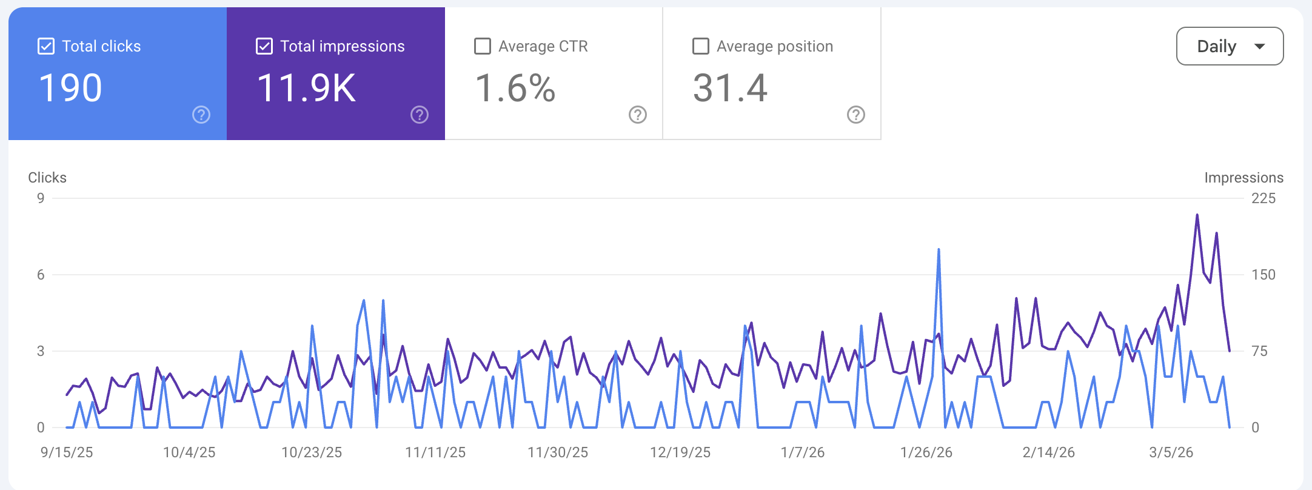Viewport: 1312px width, 490px height.
Task: Click the question mark icon for Average CTR
Action: coord(638,115)
